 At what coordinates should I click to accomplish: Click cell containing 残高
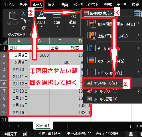tap(77, 48)
